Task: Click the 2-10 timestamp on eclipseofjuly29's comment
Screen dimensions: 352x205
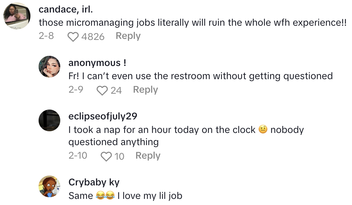Action: point(78,156)
